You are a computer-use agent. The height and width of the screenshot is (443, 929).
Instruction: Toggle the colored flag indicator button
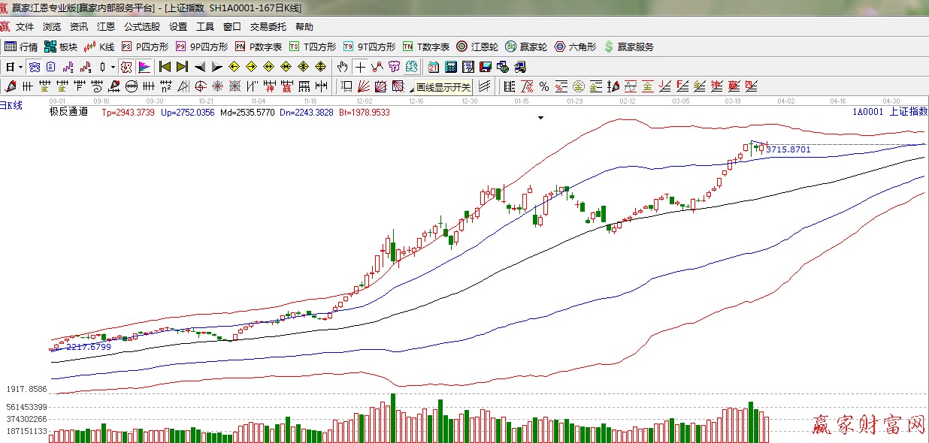pos(144,67)
